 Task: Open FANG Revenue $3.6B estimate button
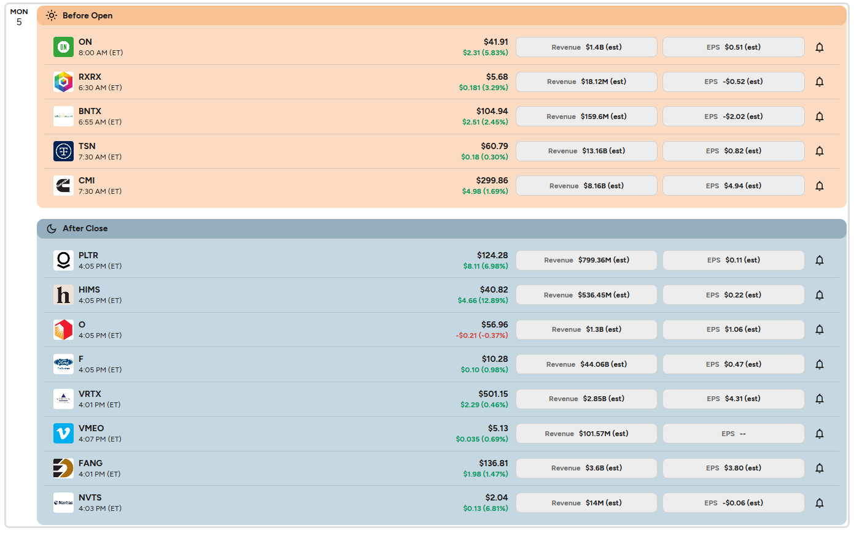tap(586, 468)
